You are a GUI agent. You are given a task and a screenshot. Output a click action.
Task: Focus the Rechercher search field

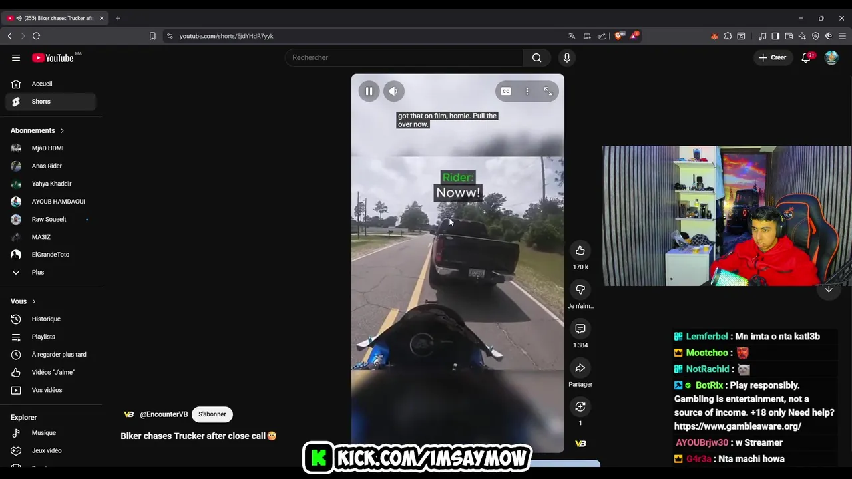pos(404,57)
